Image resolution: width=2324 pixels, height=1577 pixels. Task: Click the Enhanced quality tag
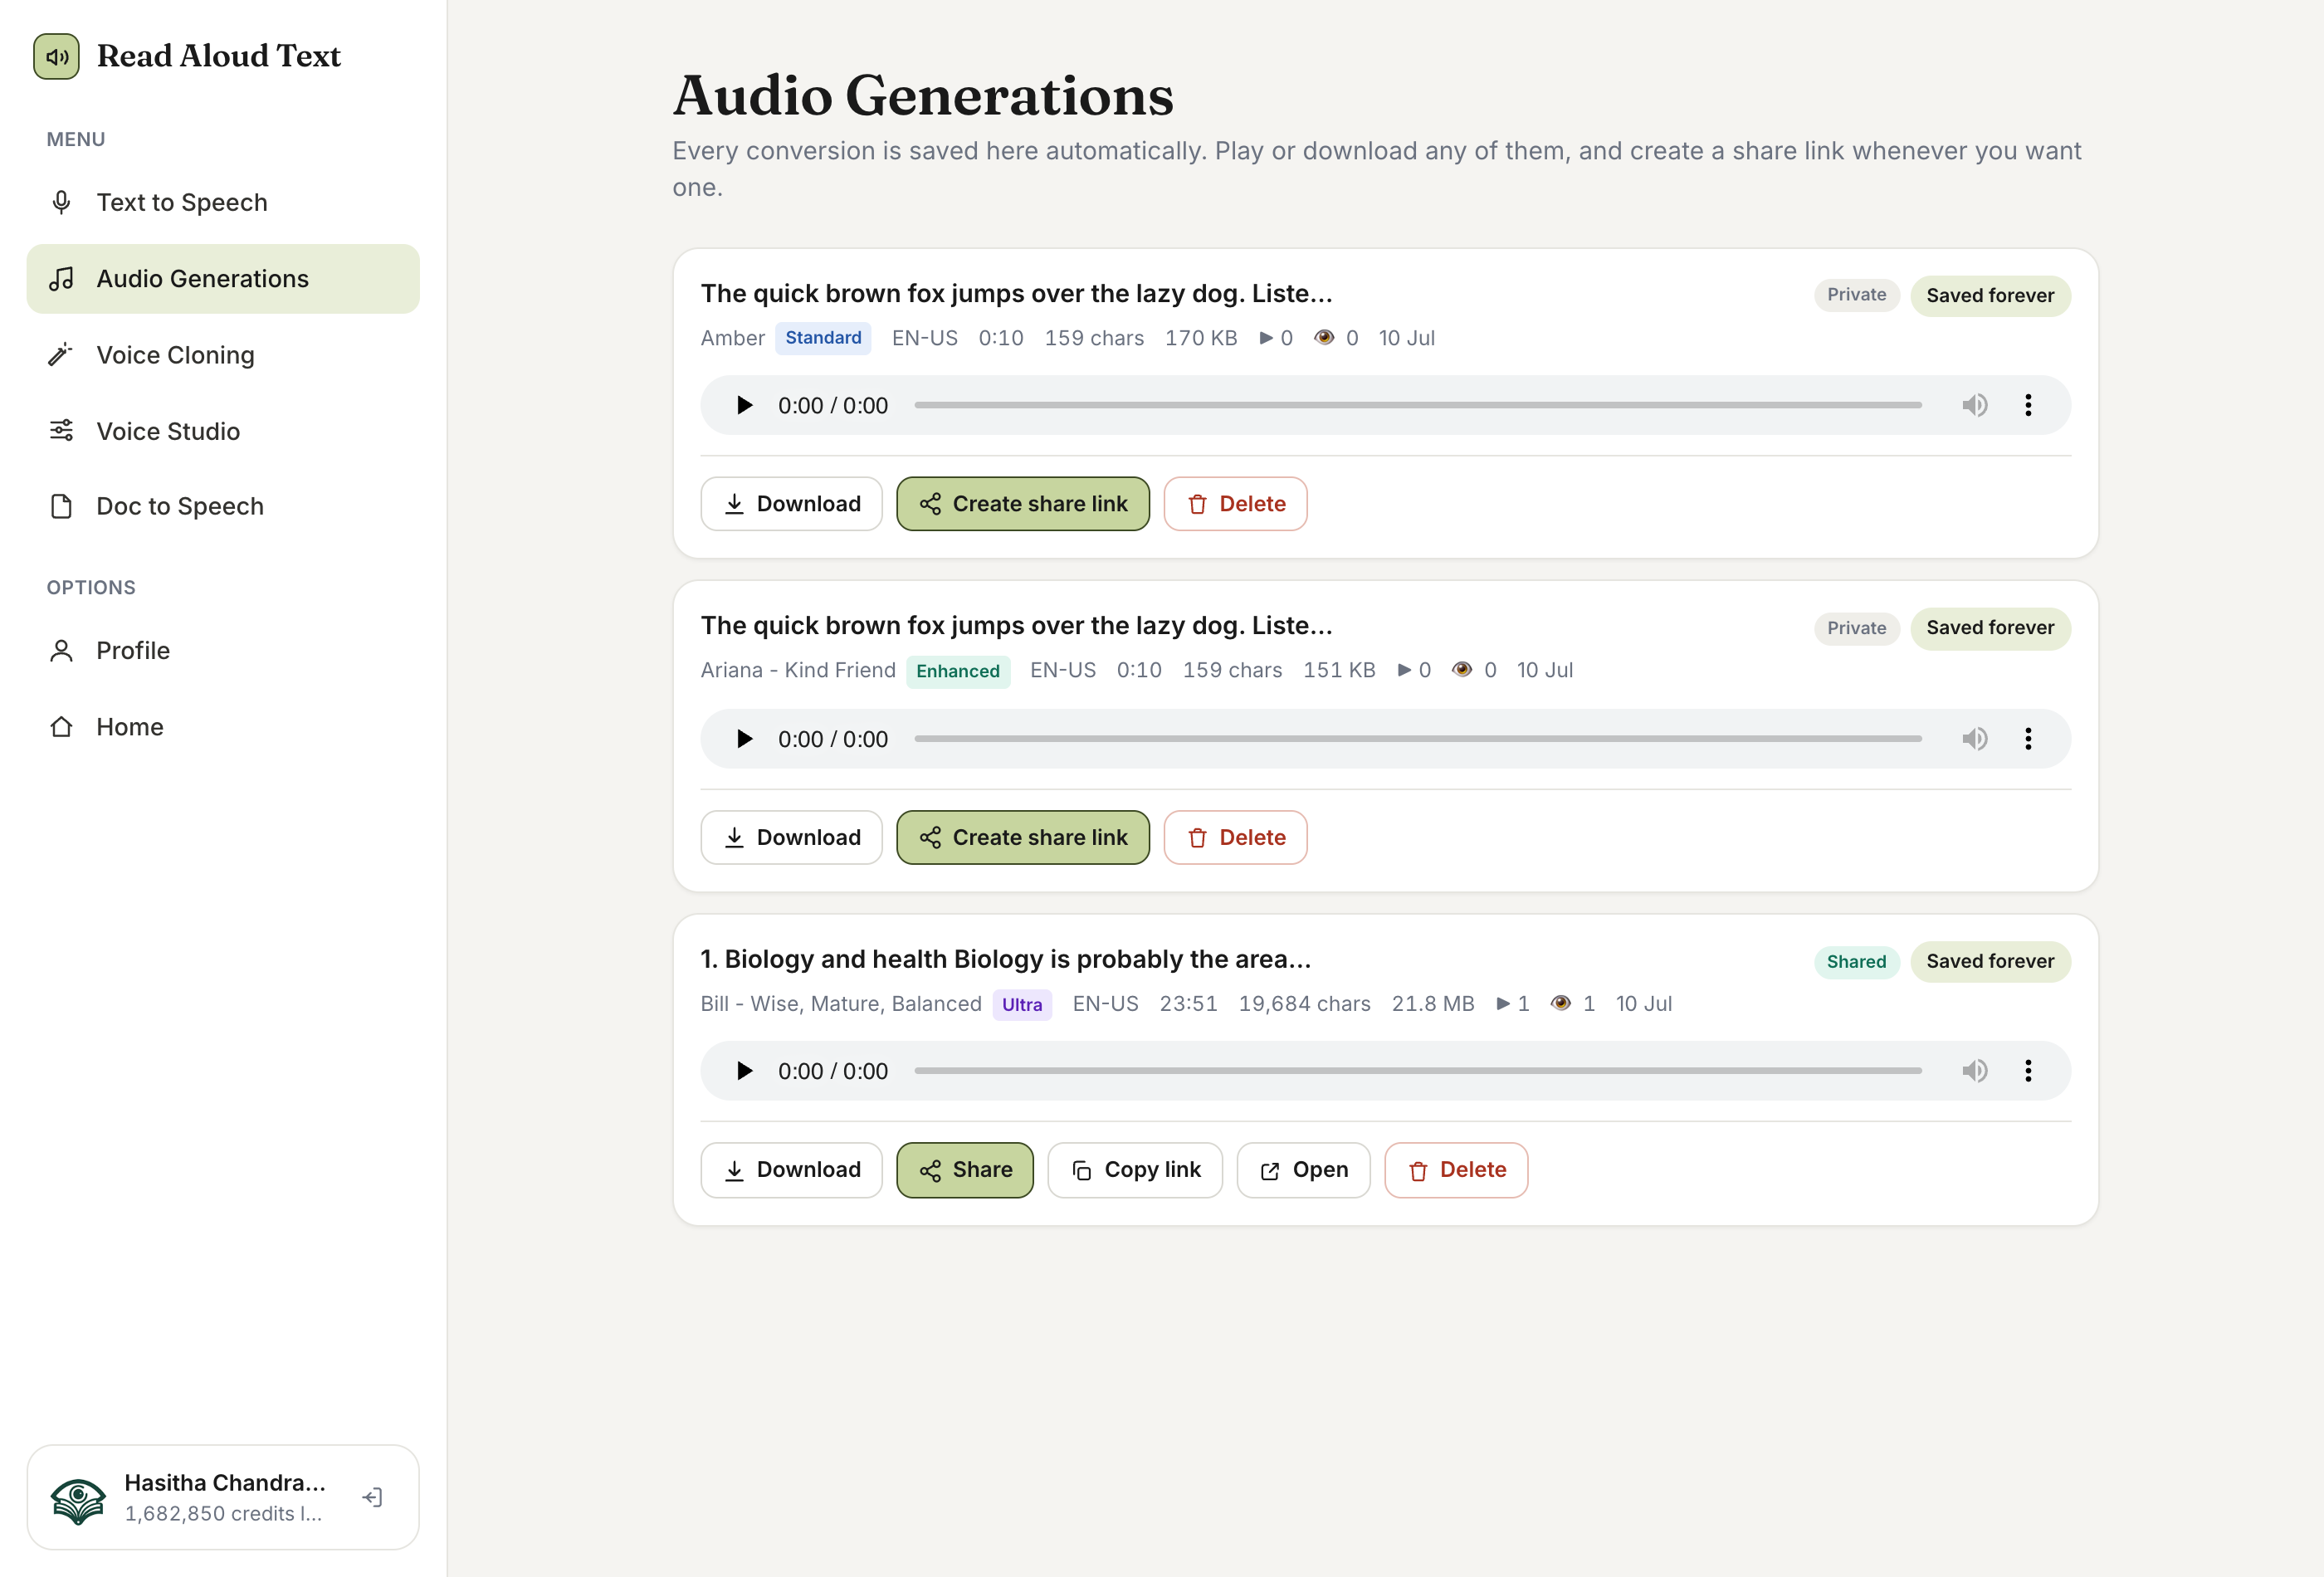coord(958,671)
